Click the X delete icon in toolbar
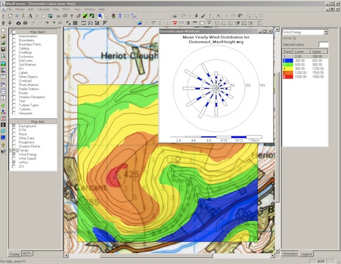341x264 pixels. [218, 16]
